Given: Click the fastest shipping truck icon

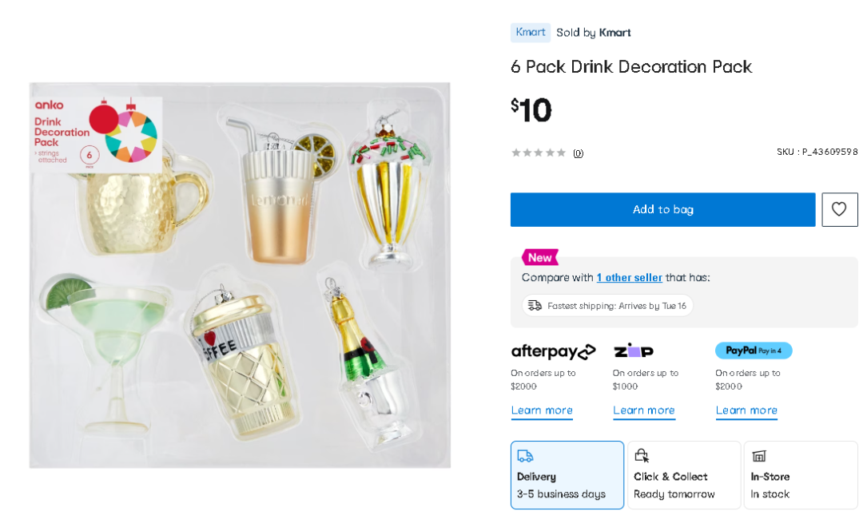Looking at the screenshot, I should (535, 306).
